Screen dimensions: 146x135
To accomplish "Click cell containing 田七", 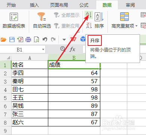I will [x=30, y=90].
